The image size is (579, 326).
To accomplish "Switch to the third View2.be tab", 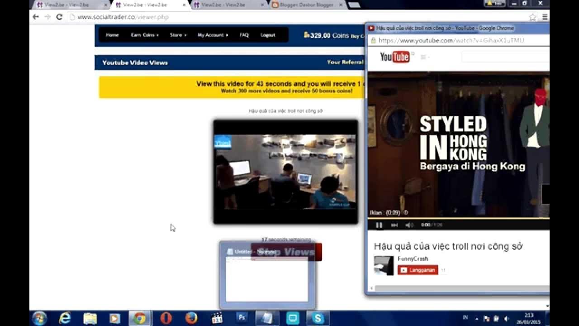I will click(228, 5).
